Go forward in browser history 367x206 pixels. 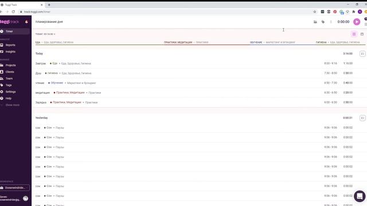[x=7, y=11]
